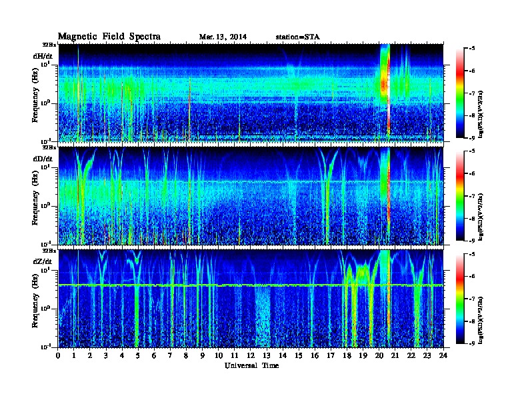Click the dZ/dt panel color scale bar
The image size is (528, 408).
(460, 299)
